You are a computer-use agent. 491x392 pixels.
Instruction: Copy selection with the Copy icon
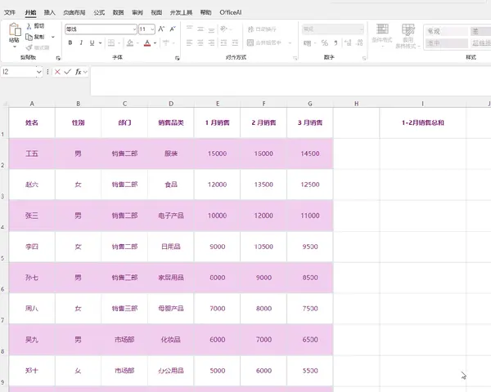[29, 37]
